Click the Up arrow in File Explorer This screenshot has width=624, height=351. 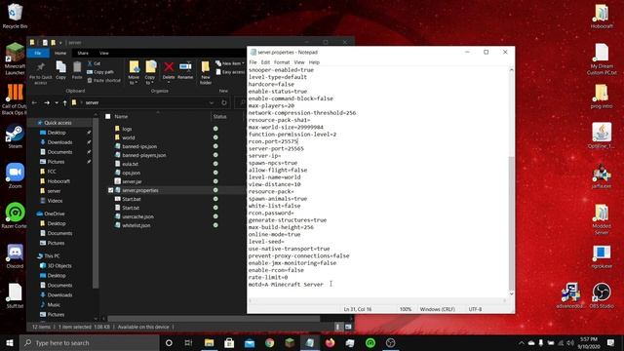[65, 102]
